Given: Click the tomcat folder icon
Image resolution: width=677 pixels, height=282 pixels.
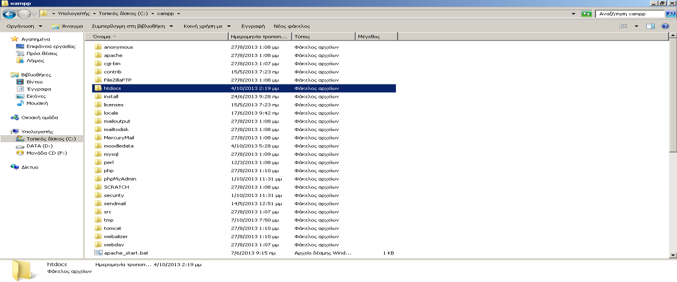Looking at the screenshot, I should [98, 228].
